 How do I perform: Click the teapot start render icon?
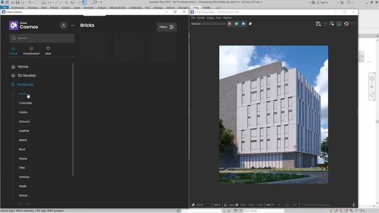pos(346,24)
